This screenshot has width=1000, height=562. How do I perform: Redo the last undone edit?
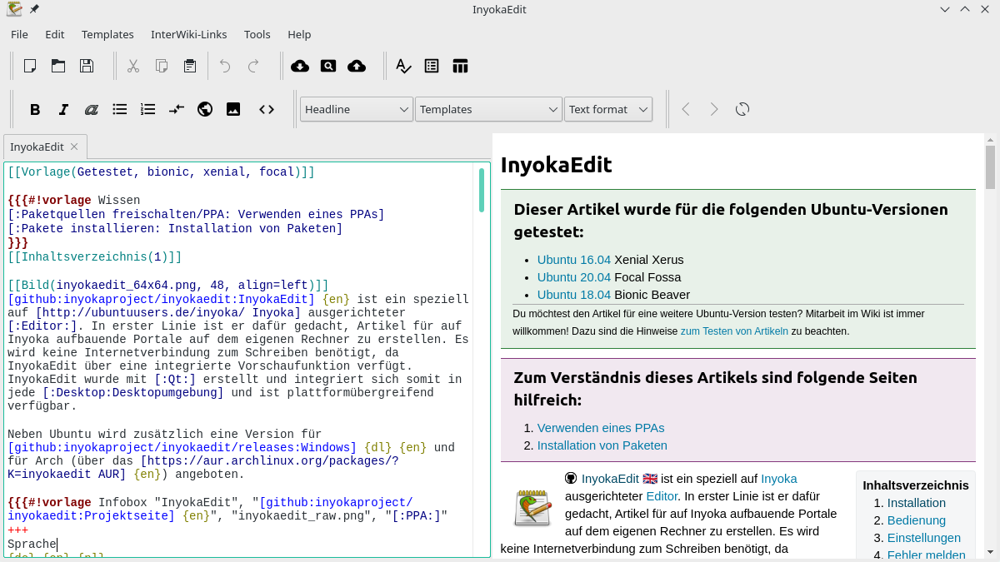click(253, 66)
